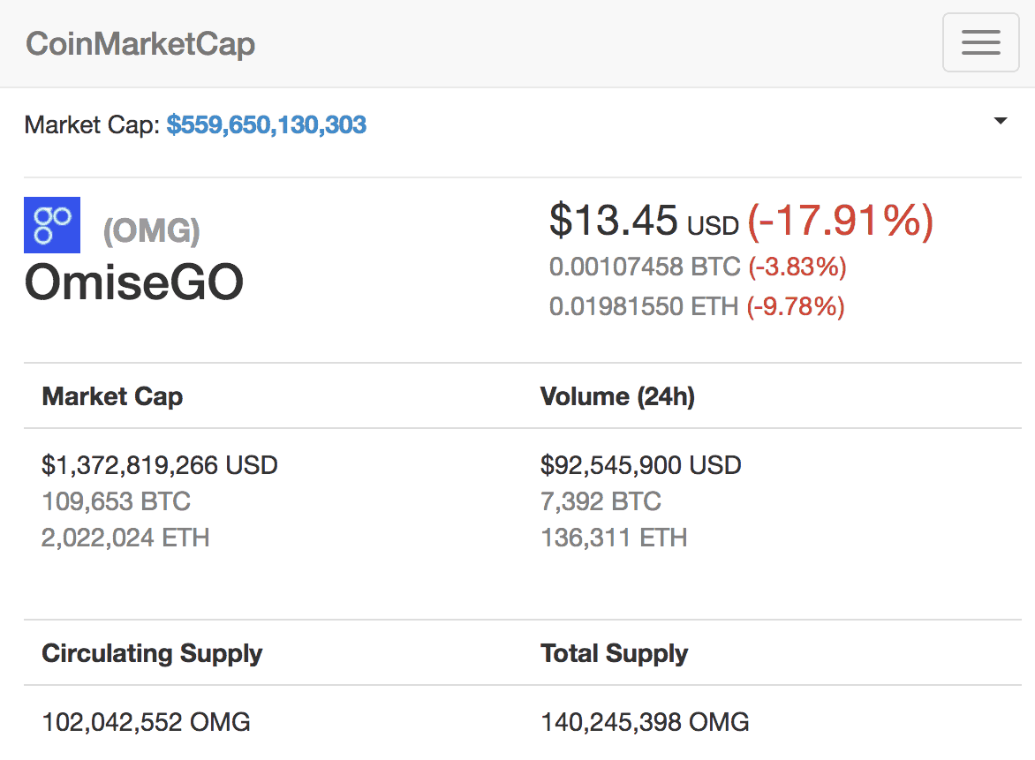Select the 0.01981550 ETH price
Image resolution: width=1035 pixels, height=760 pixels.
pyautogui.click(x=644, y=306)
